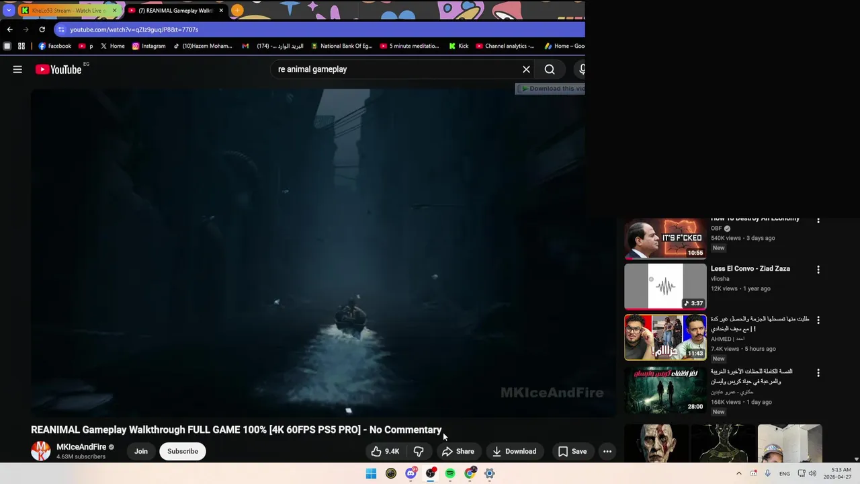Click the Download this video extension button
This screenshot has width=860, height=484.
550,89
